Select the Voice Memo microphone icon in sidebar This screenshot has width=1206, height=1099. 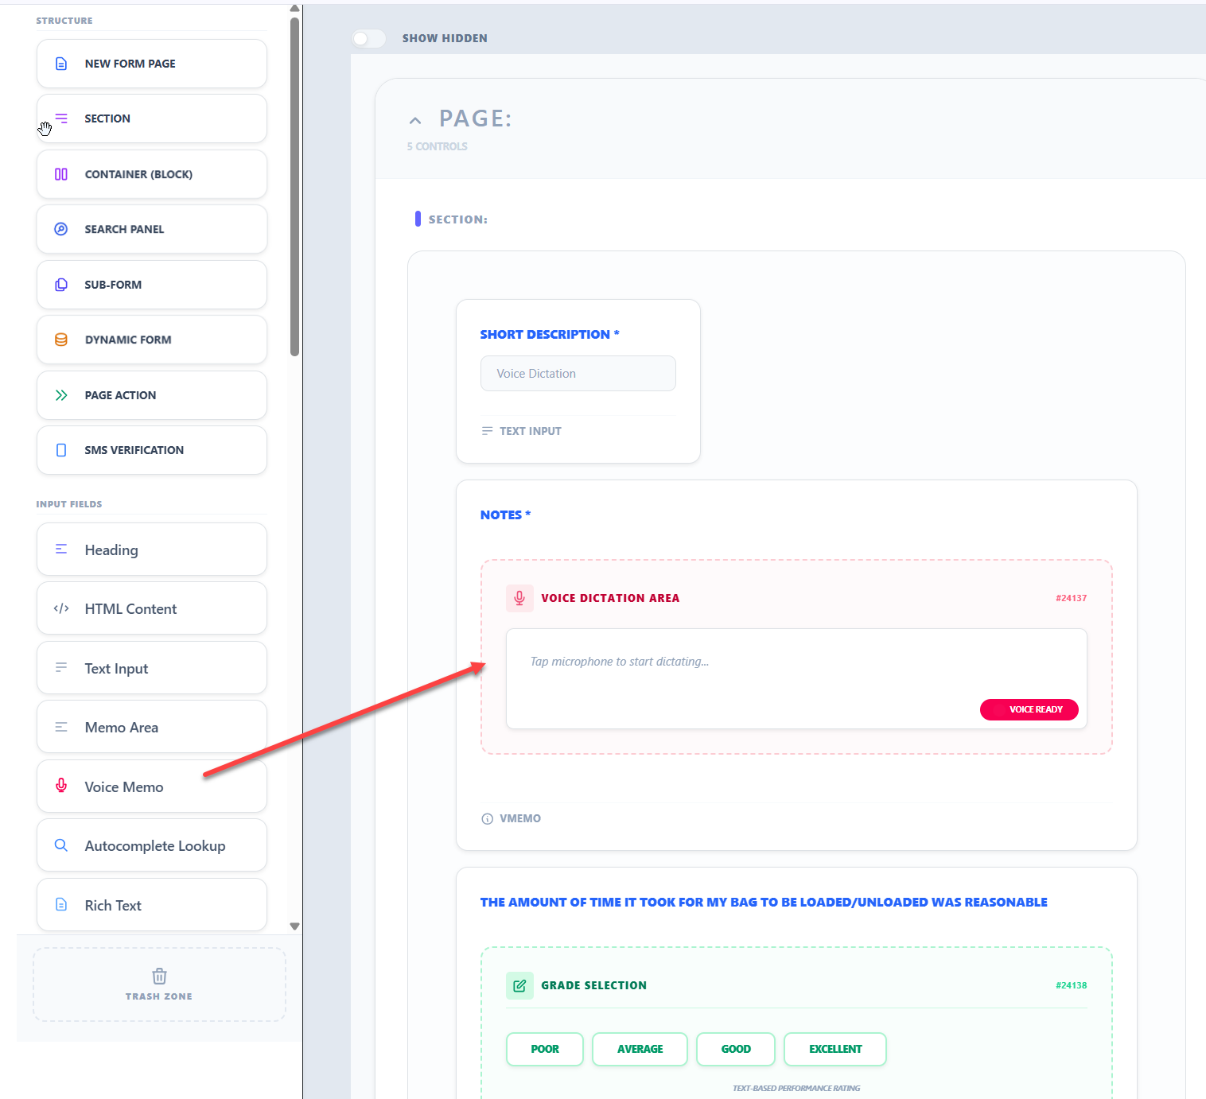coord(61,786)
